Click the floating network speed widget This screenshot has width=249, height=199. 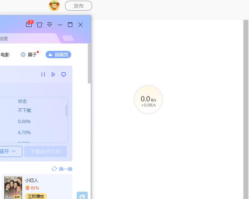[x=148, y=99]
